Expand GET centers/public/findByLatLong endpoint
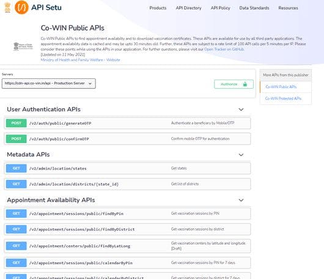The width and height of the screenshot is (324, 279). pyautogui.click(x=127, y=246)
